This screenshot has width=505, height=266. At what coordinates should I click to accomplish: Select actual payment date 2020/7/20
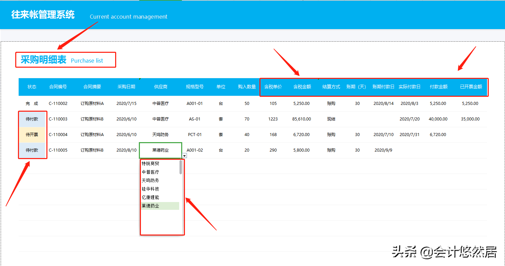[409, 119]
